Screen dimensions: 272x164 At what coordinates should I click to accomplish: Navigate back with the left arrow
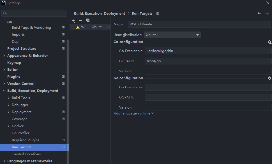259,13
